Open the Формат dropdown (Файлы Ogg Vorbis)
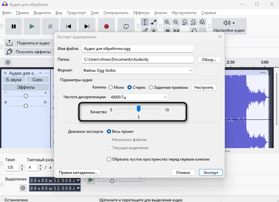Viewport: 279px width, 202px height. [138, 70]
